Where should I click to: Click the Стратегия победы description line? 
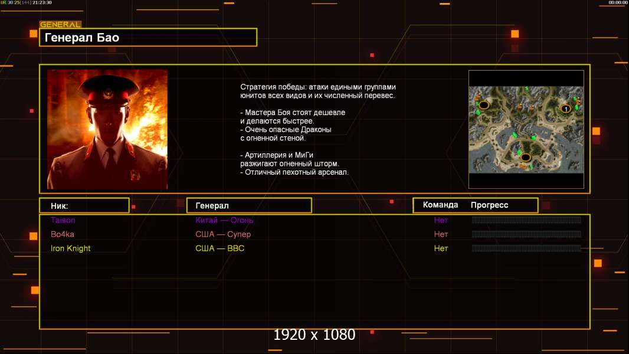point(318,87)
